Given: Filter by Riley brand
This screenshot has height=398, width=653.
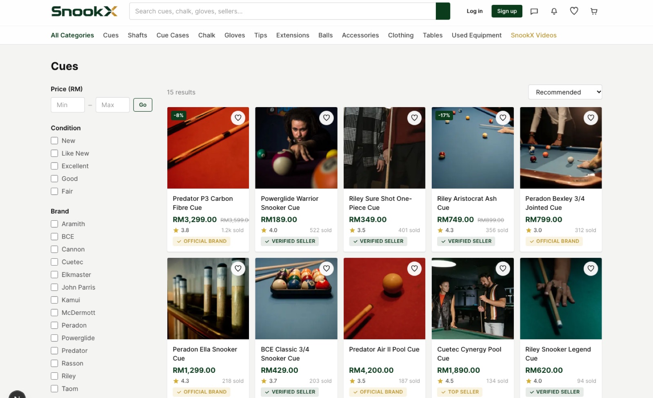Looking at the screenshot, I should coord(54,376).
